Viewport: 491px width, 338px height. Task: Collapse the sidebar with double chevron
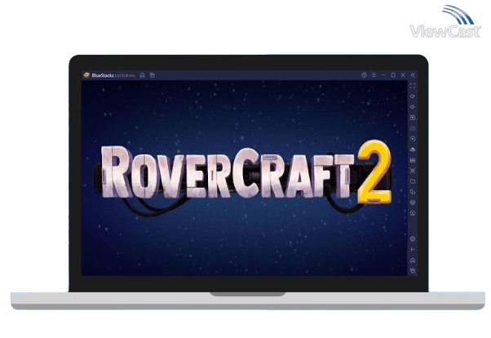pos(413,75)
